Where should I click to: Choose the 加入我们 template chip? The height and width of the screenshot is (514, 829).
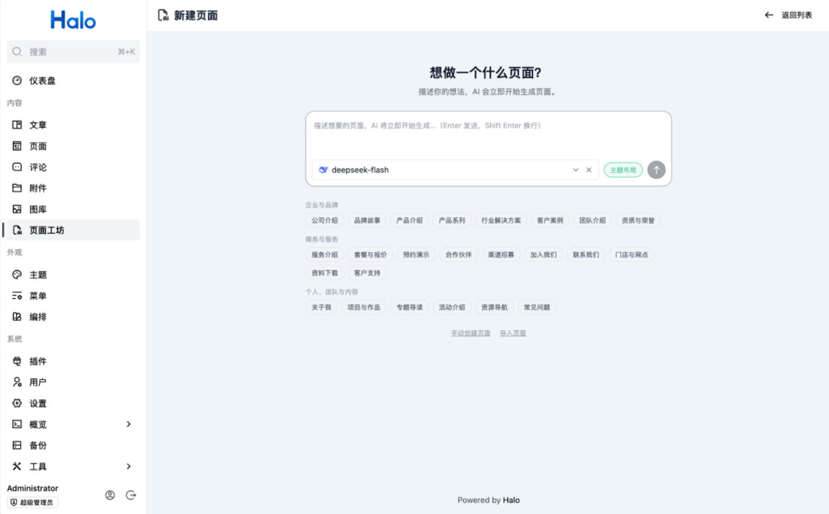[x=543, y=255]
